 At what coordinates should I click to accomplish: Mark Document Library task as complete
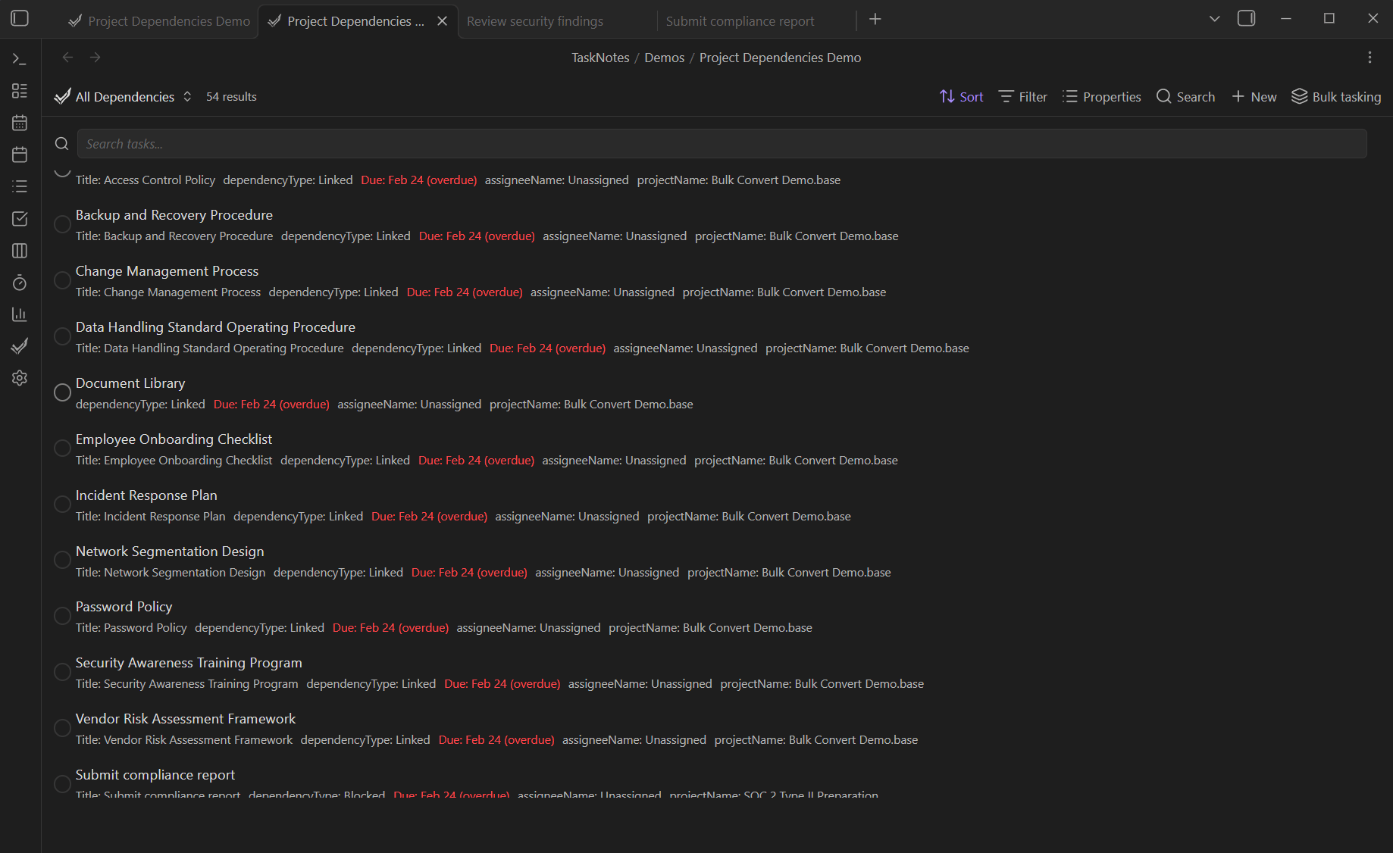(x=62, y=392)
